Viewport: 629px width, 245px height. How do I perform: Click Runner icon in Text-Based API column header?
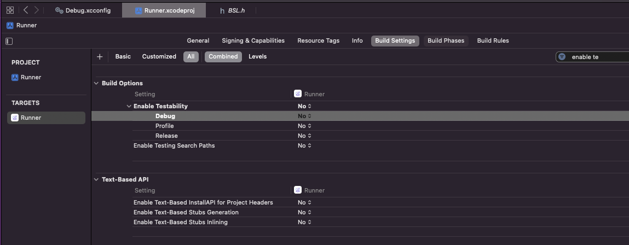click(298, 190)
